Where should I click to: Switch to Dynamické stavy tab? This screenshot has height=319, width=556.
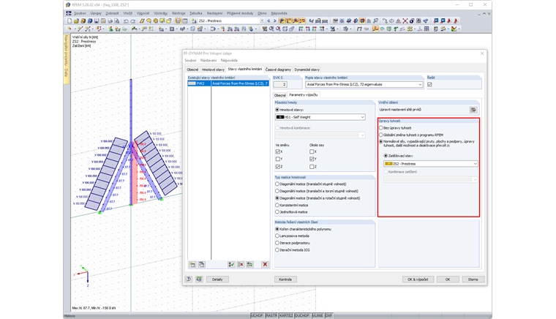(307, 70)
